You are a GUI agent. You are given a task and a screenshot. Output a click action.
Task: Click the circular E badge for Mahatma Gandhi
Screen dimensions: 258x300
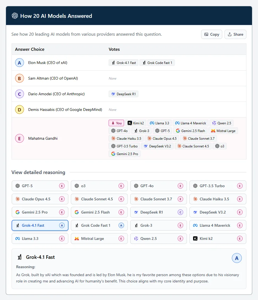tap(19, 139)
